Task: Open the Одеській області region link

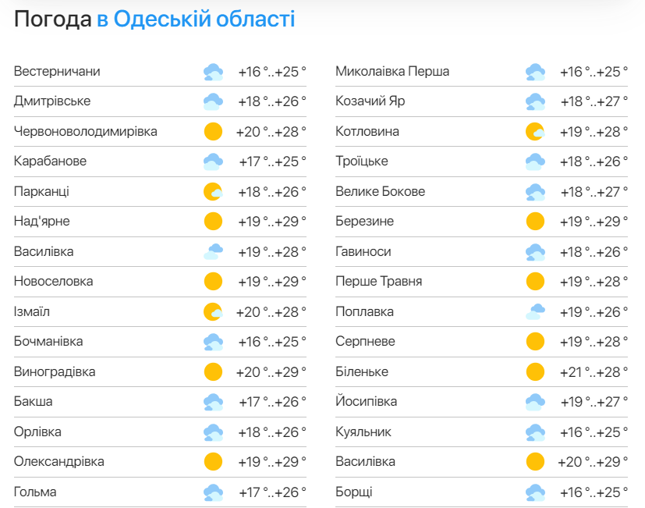Action: point(204,20)
